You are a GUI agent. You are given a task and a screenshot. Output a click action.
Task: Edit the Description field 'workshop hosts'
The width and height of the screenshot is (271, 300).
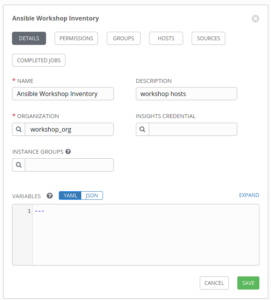pos(187,94)
